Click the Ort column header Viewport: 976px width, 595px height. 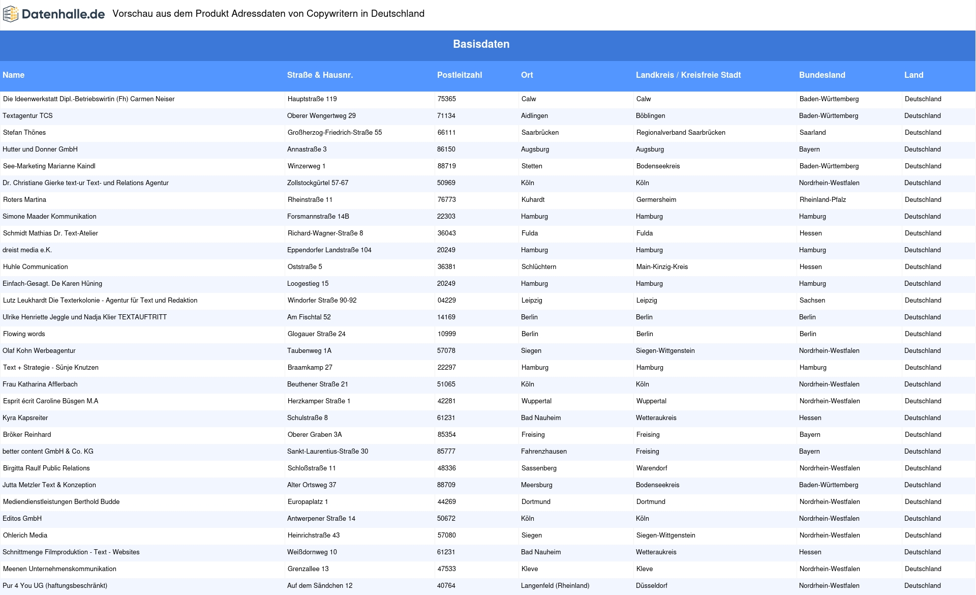tap(527, 75)
